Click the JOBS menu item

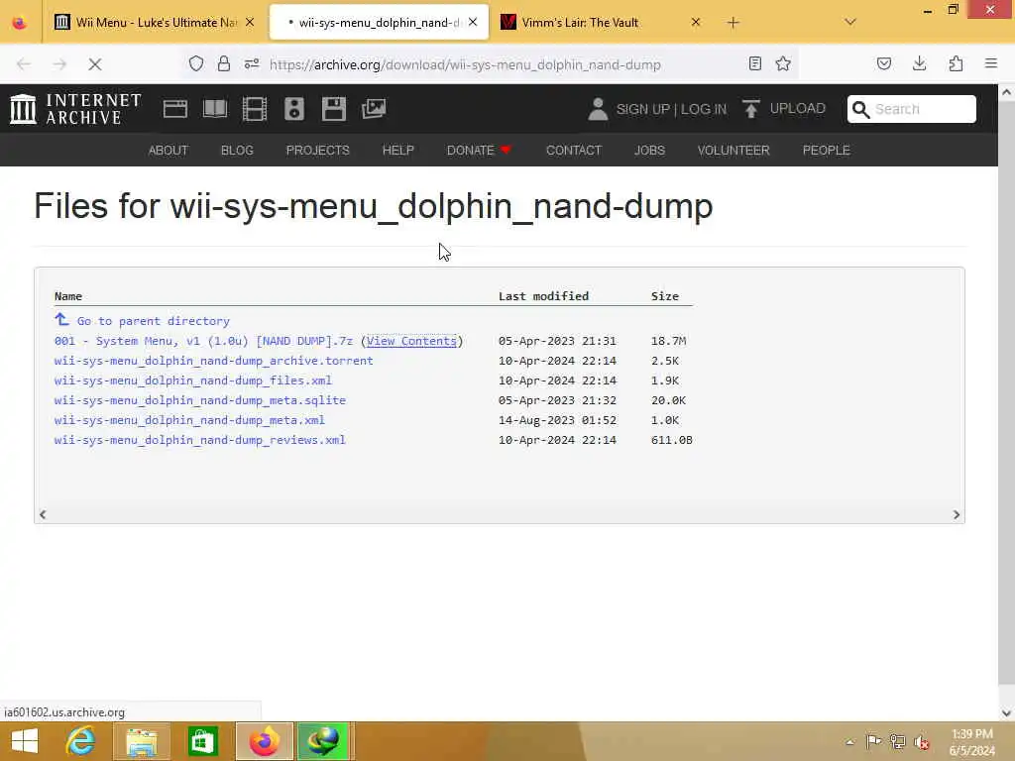(x=649, y=151)
